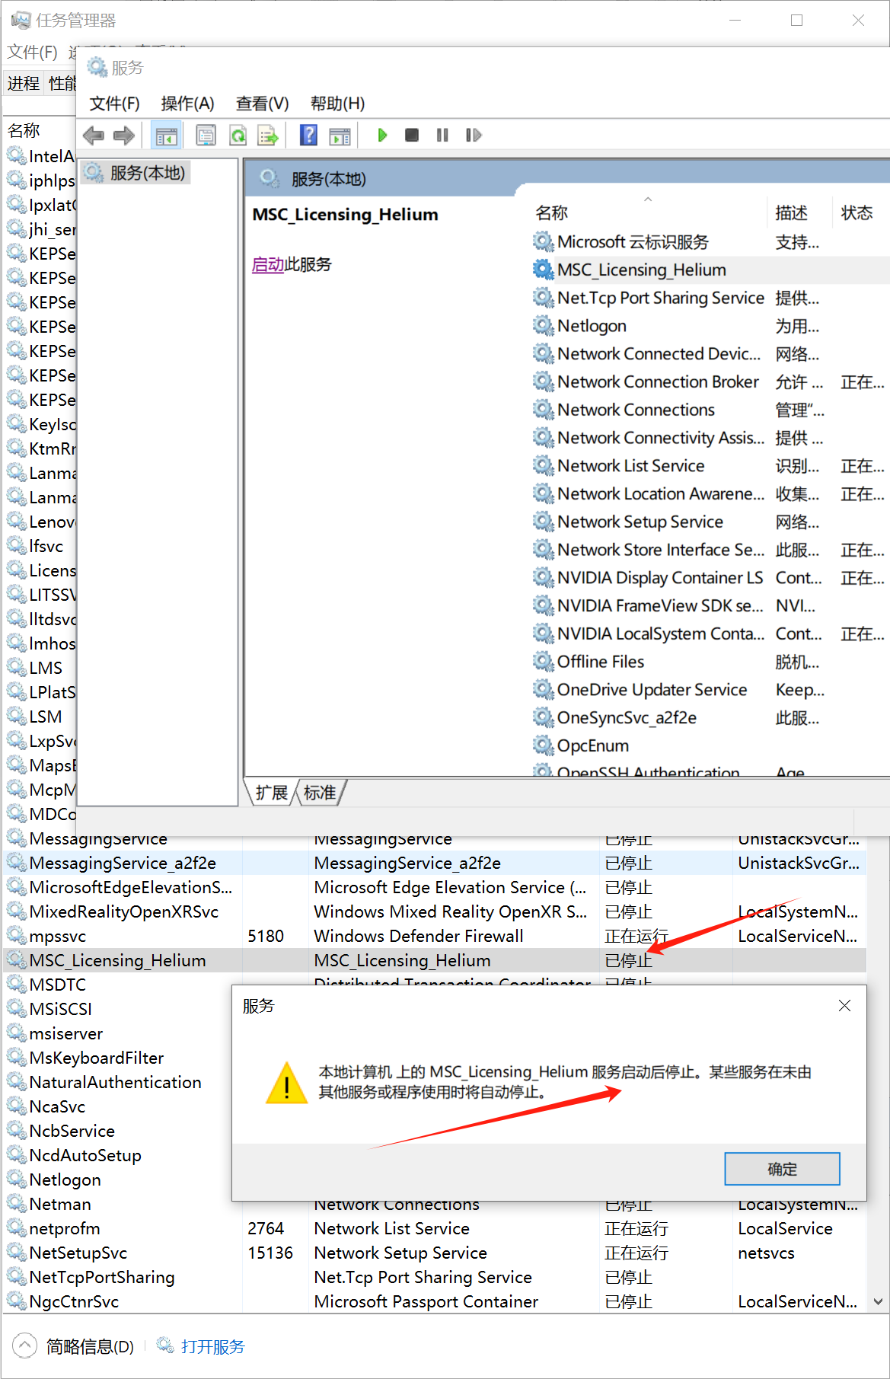
Task: Open 操作(A) menu in Services window
Action: 188,104
